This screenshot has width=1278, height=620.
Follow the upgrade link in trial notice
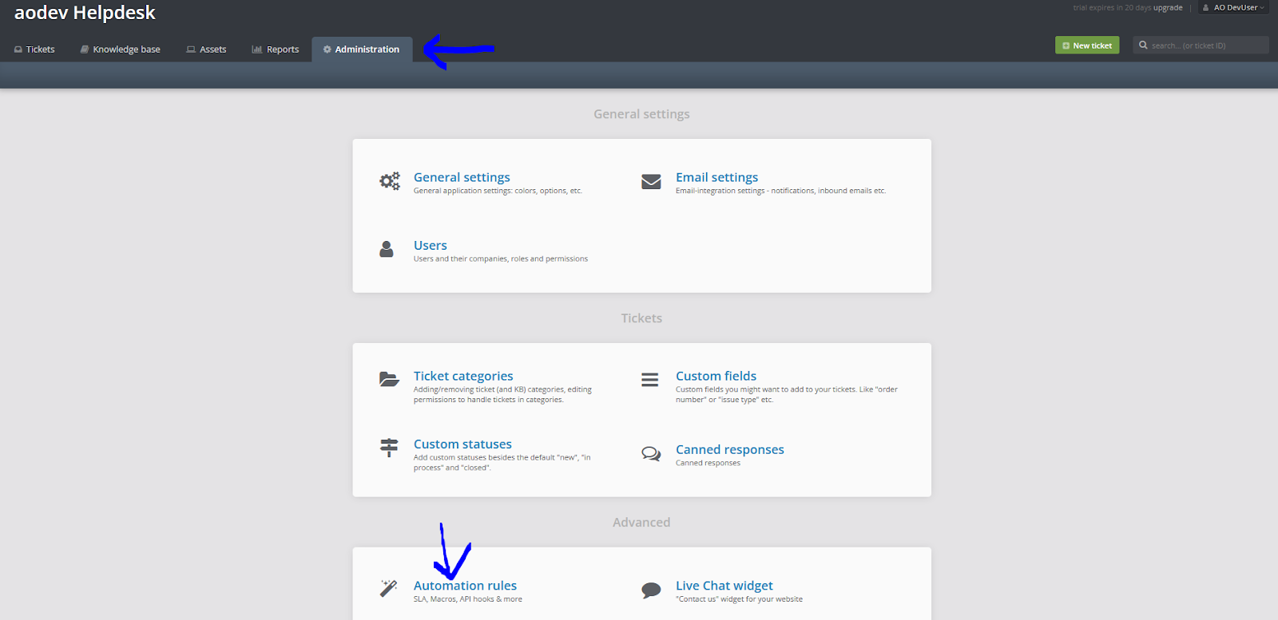tap(1168, 8)
